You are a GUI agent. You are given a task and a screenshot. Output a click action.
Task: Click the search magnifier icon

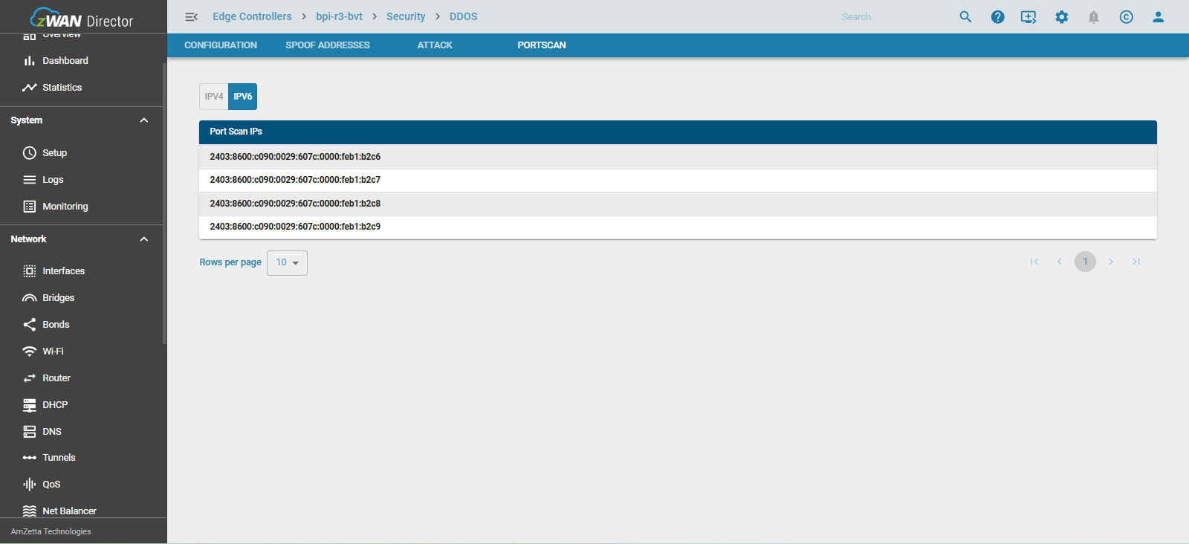pos(965,16)
